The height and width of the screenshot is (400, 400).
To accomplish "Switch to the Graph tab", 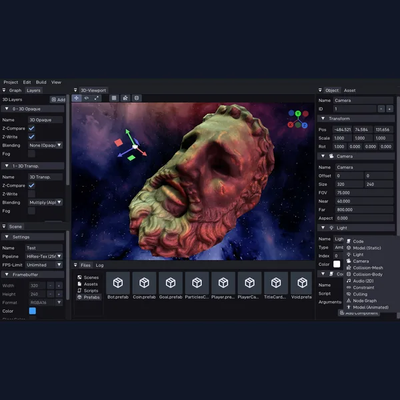I will coord(15,90).
